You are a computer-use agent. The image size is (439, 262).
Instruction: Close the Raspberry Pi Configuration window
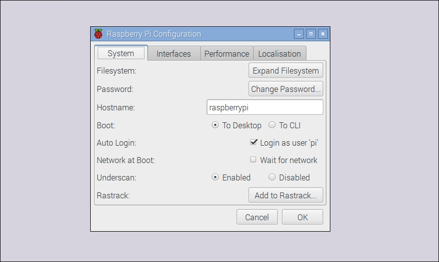pos(323,34)
